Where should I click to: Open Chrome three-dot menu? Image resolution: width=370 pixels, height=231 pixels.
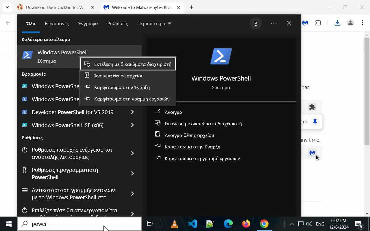362,23
